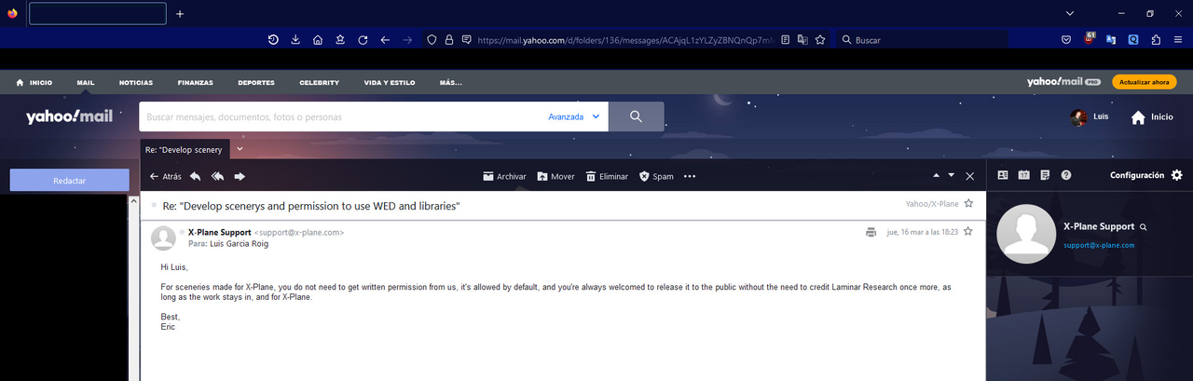Click the translate page icon in address bar
Image resolution: width=1193 pixels, height=381 pixels.
click(x=802, y=40)
